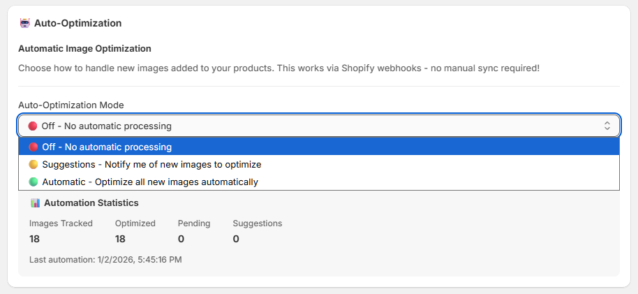The image size is (638, 294).
Task: Click the 'Pending' statistic label
Action: click(194, 223)
